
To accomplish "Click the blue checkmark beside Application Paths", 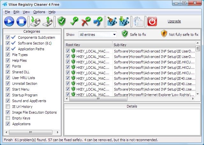I will pyautogui.click(x=13, y=49).
